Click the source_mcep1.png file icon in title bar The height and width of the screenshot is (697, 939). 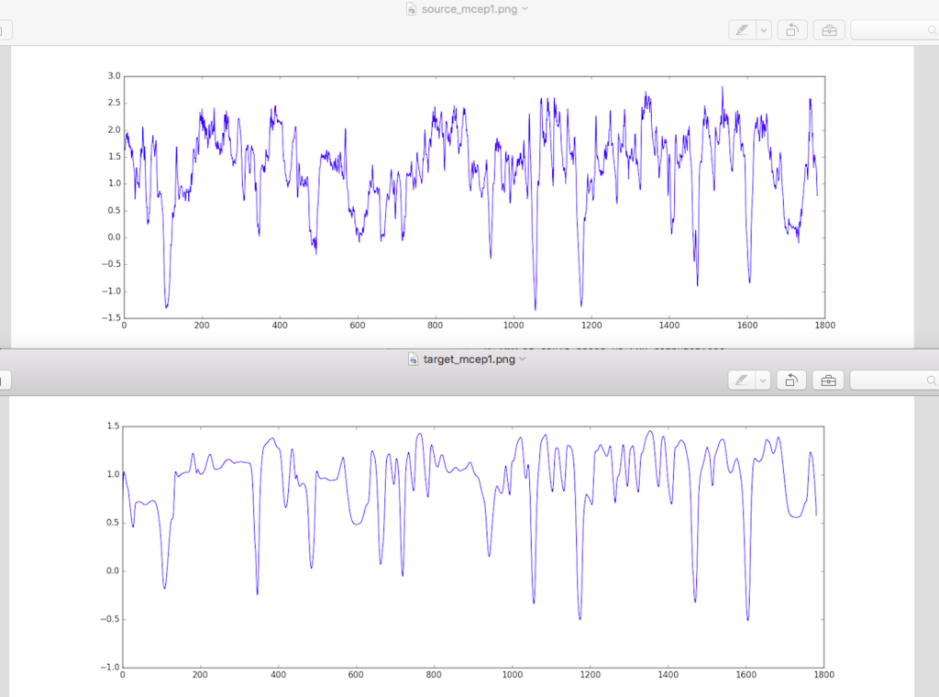click(x=412, y=9)
